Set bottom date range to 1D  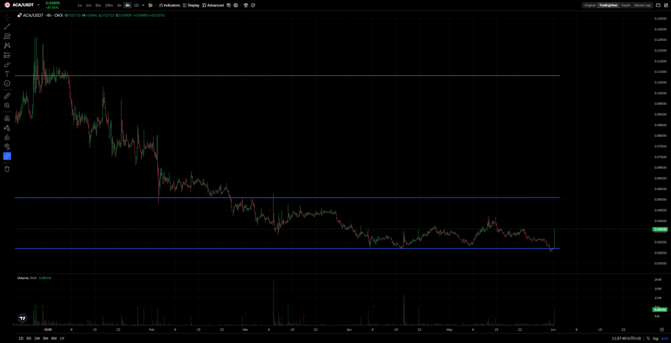pyautogui.click(x=21, y=339)
